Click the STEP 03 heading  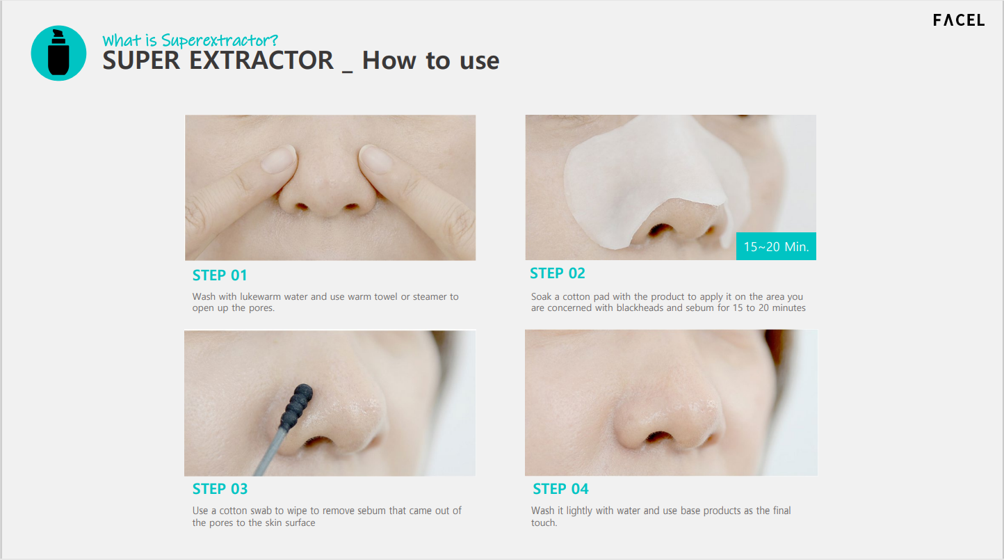[220, 488]
